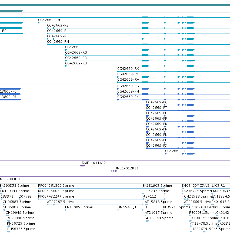This screenshot has height=233, width=230.
Task: Click the 13800-PB protein label
Action: [x=8, y=97]
